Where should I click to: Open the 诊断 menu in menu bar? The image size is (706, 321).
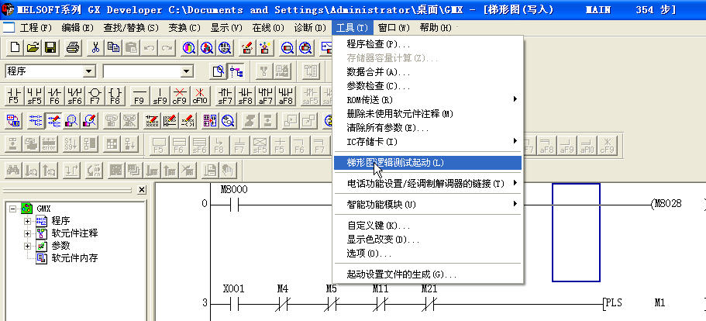(x=310, y=27)
